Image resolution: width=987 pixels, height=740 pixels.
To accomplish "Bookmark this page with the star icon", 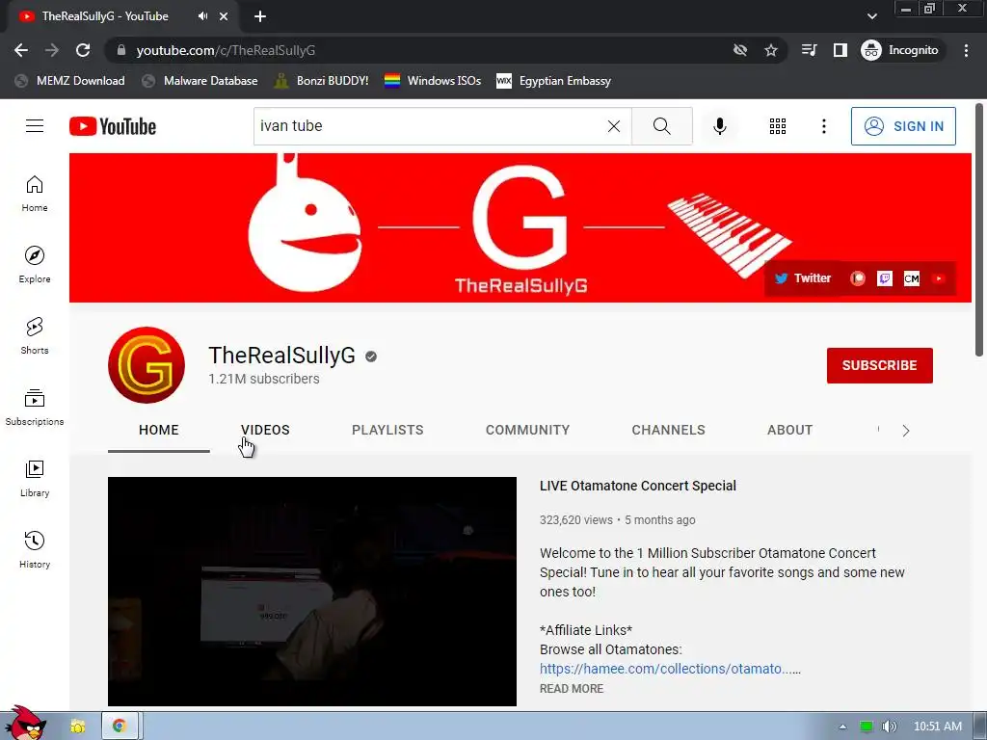I will [770, 50].
